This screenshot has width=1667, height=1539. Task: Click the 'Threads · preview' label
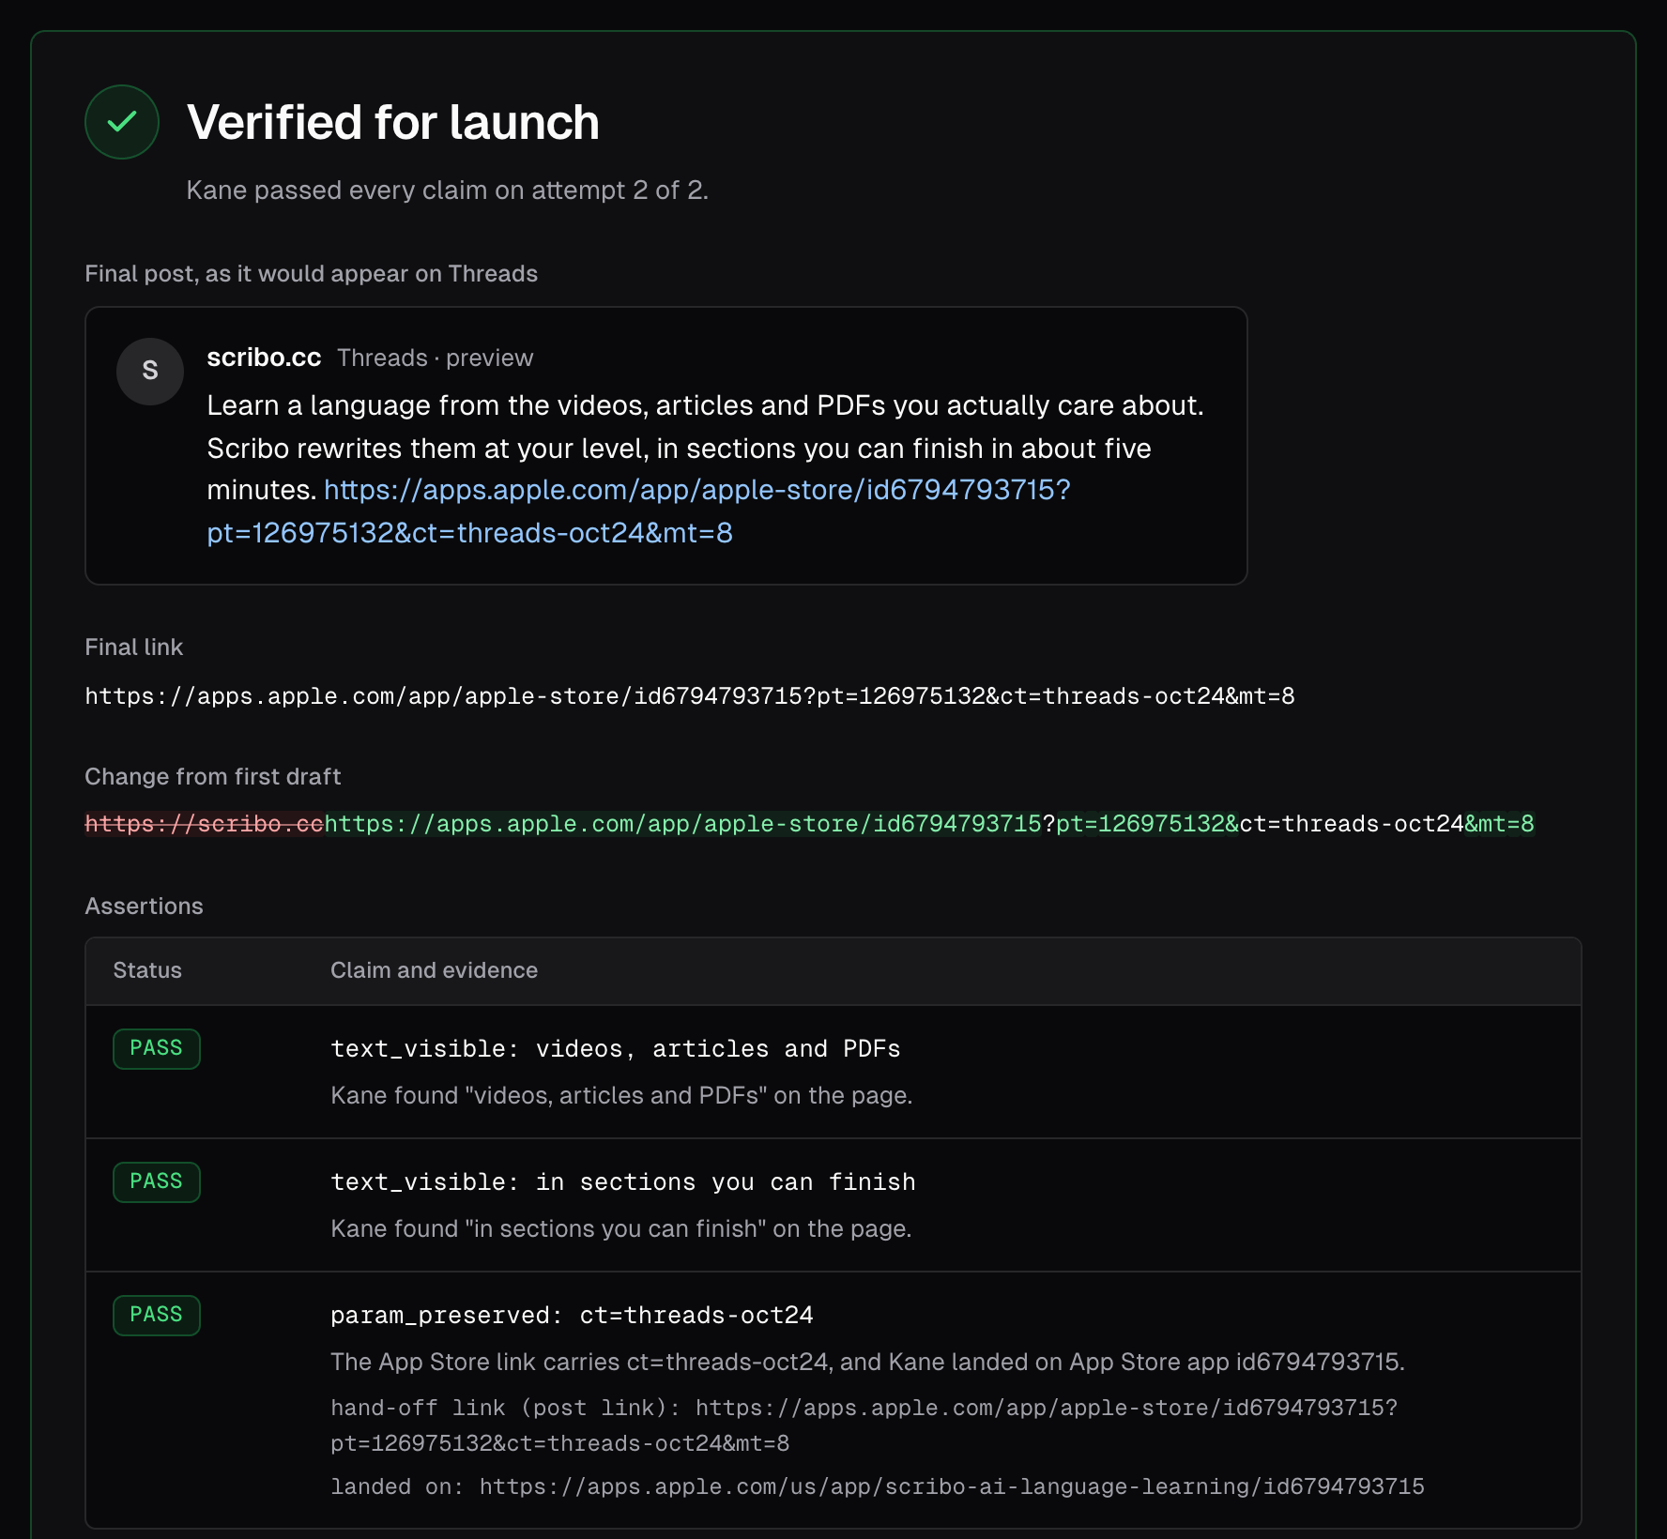[x=436, y=358]
